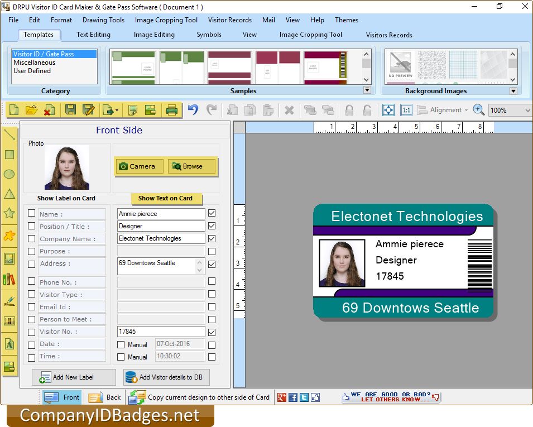Enable the Name label checkbox
Viewport: 533px width, 427px height.
point(32,213)
